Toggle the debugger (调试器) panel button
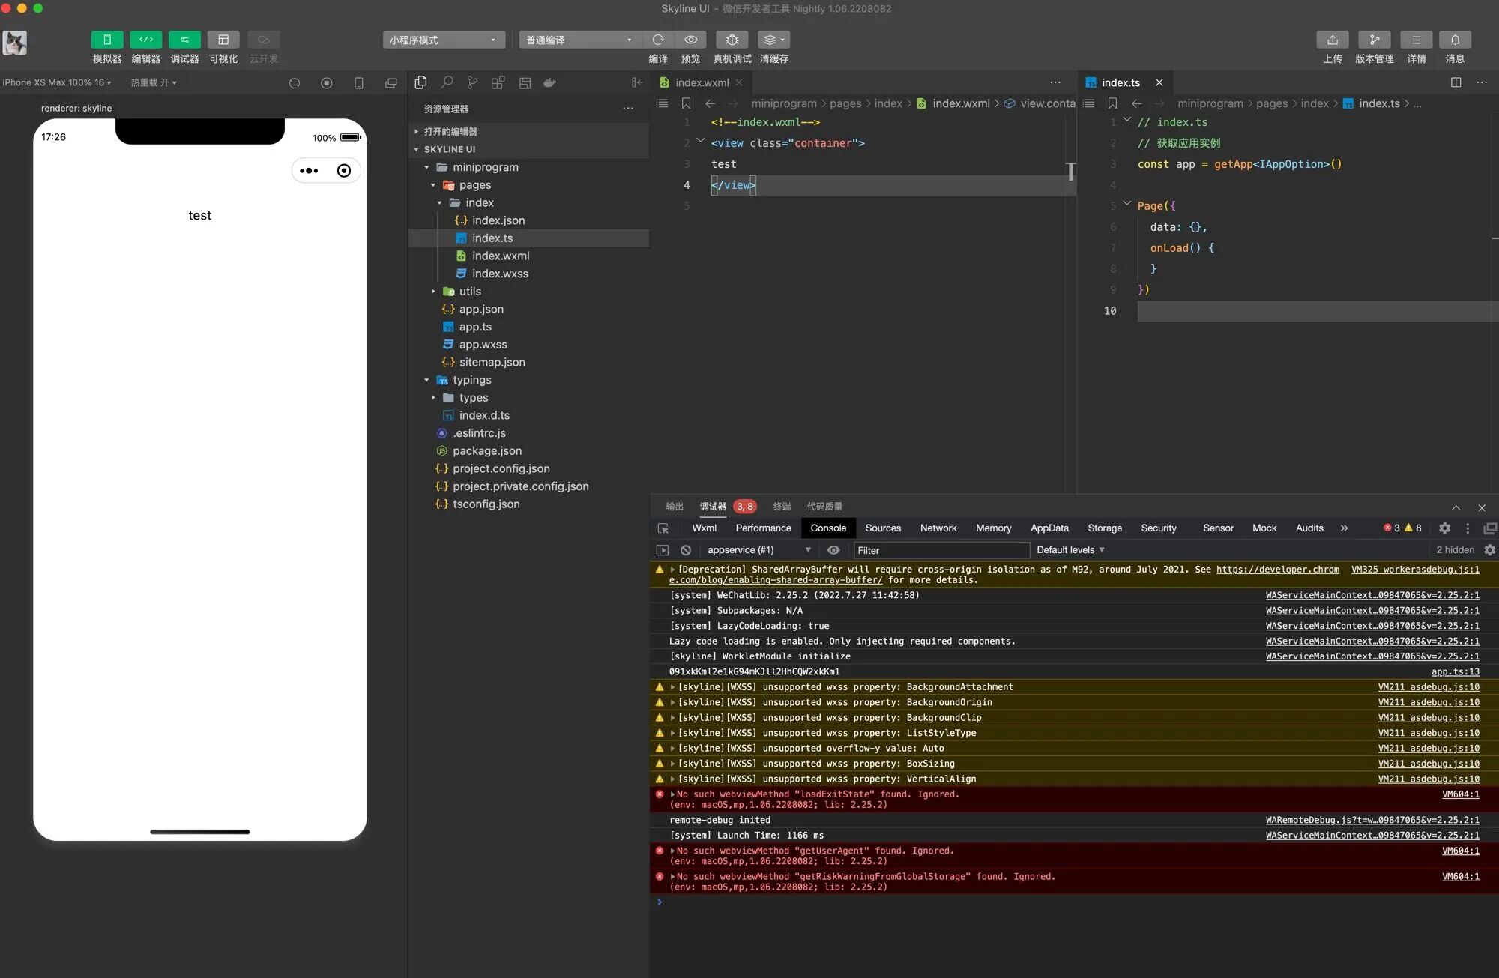1499x978 pixels. 184,40
